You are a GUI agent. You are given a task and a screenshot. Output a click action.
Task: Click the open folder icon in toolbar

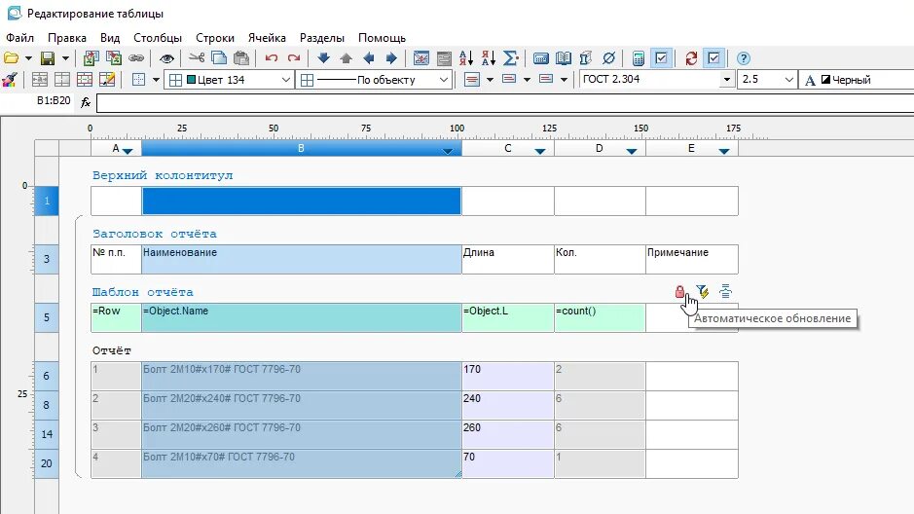point(11,58)
